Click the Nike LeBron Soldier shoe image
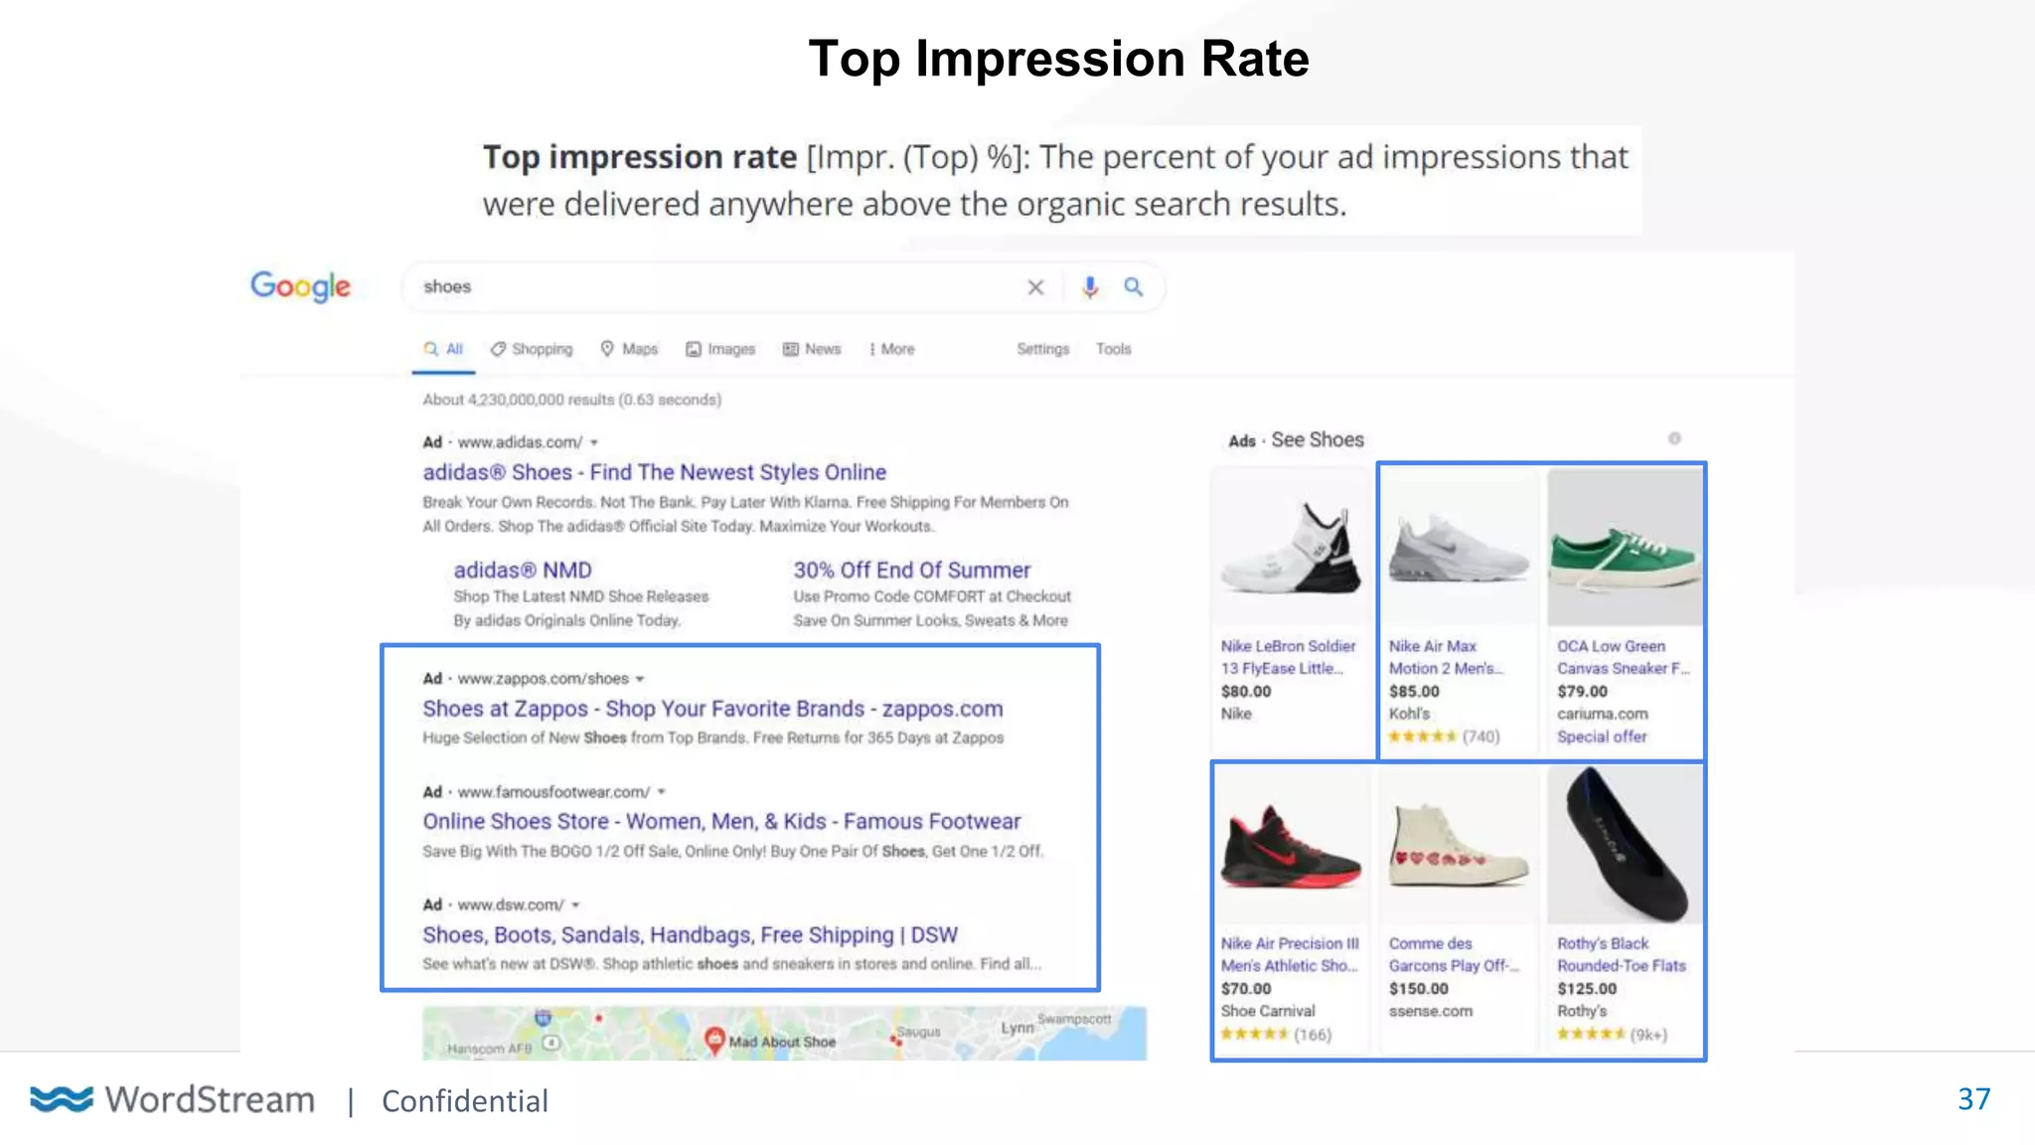Image resolution: width=2035 pixels, height=1145 pixels. [1291, 548]
